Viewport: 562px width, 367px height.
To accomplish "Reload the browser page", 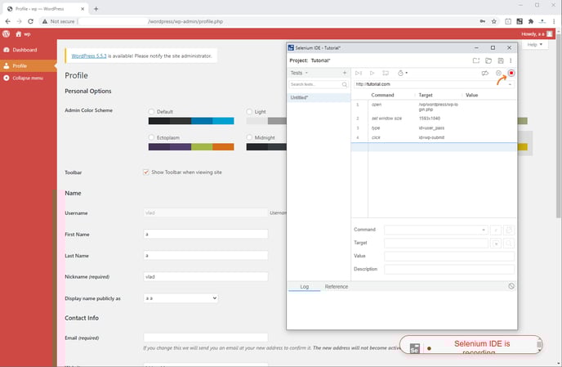I will (30, 21).
